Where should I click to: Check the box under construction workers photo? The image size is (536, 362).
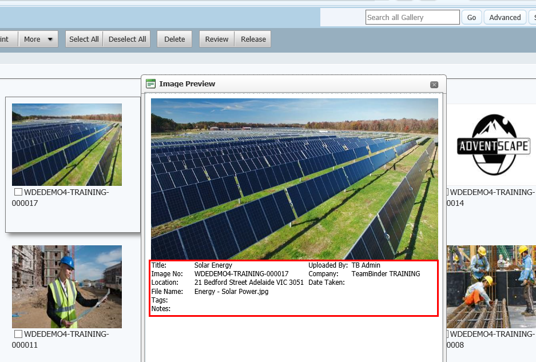click(x=448, y=334)
